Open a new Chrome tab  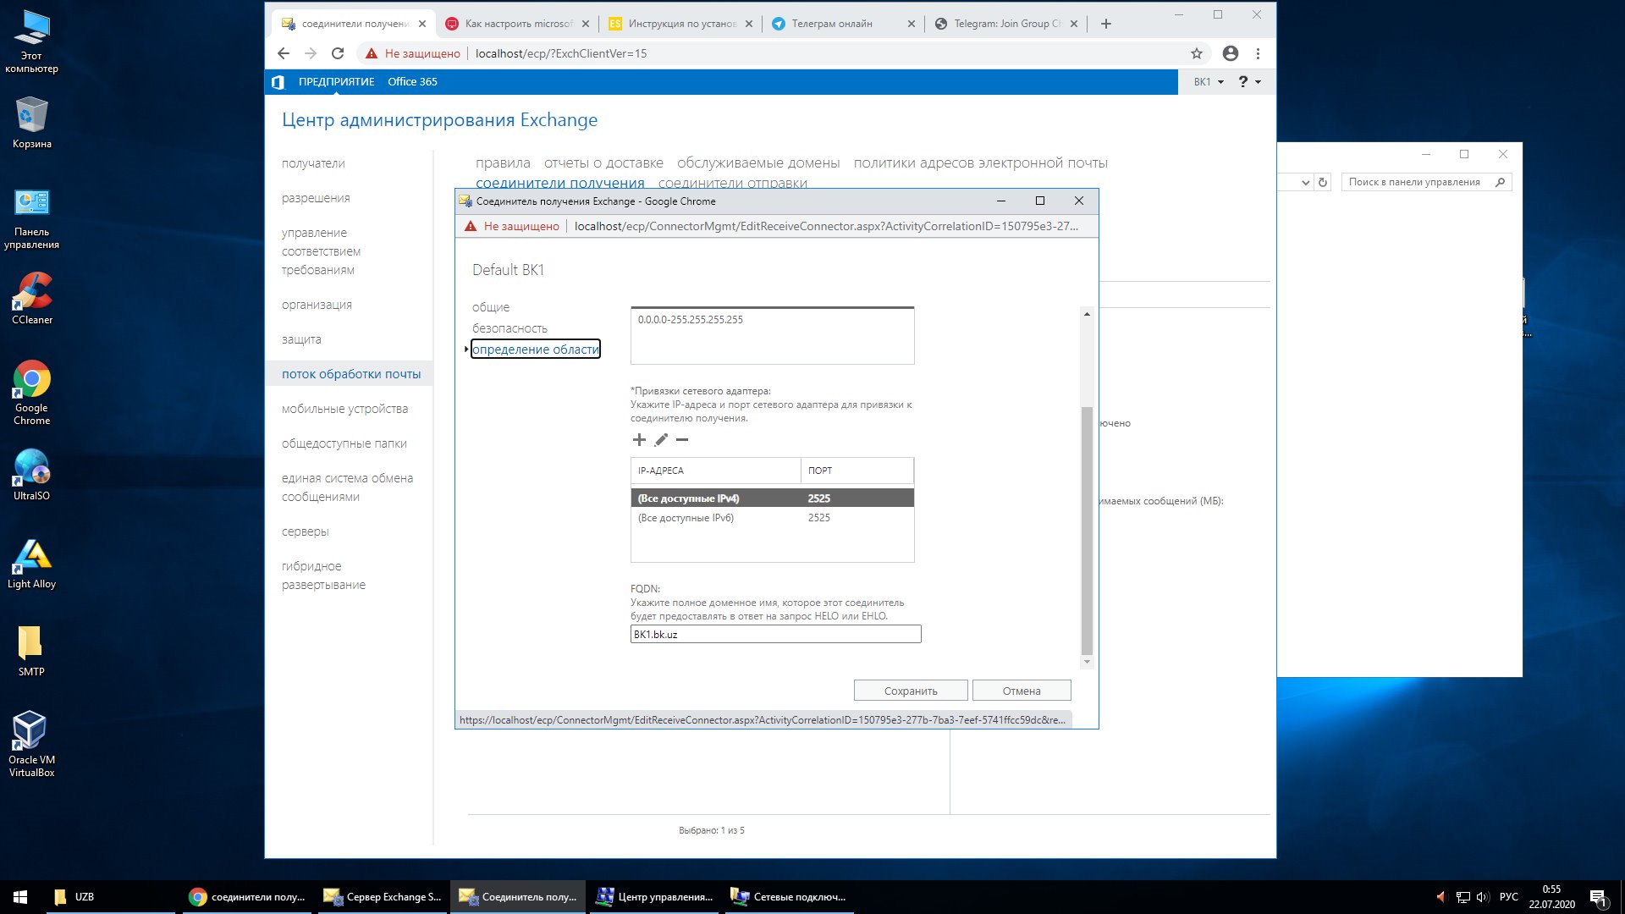(x=1106, y=24)
